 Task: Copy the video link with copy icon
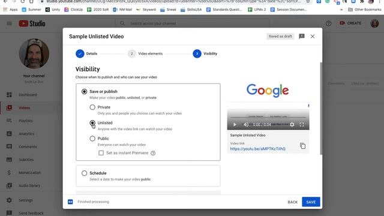[302, 146]
